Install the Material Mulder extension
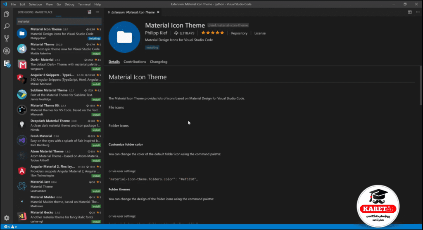Image resolution: width=423 pixels, height=230 pixels. 96,207
